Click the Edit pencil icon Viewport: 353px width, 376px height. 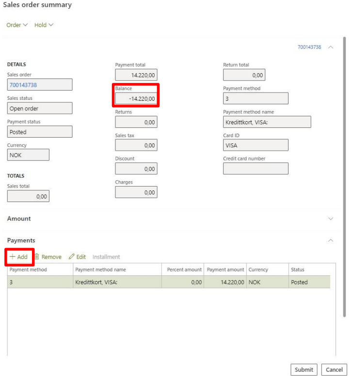click(x=72, y=257)
